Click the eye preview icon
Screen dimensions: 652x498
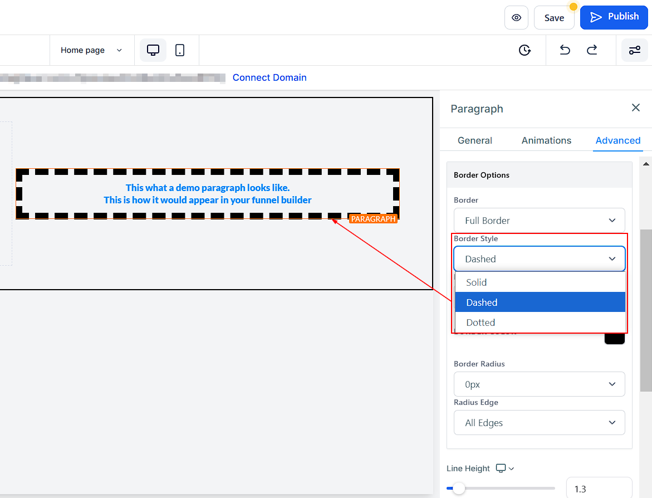tap(516, 18)
